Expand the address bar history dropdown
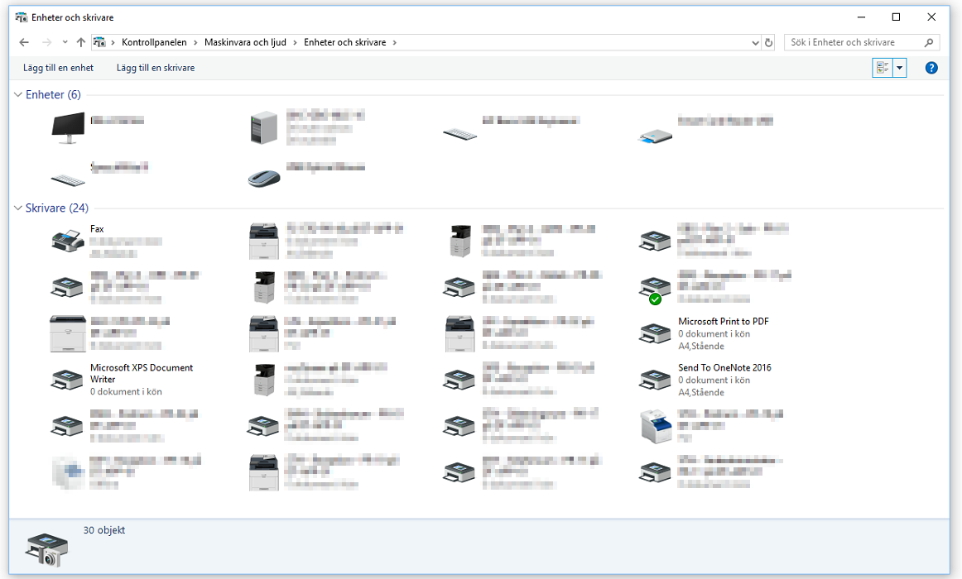This screenshot has width=962, height=579. point(755,42)
